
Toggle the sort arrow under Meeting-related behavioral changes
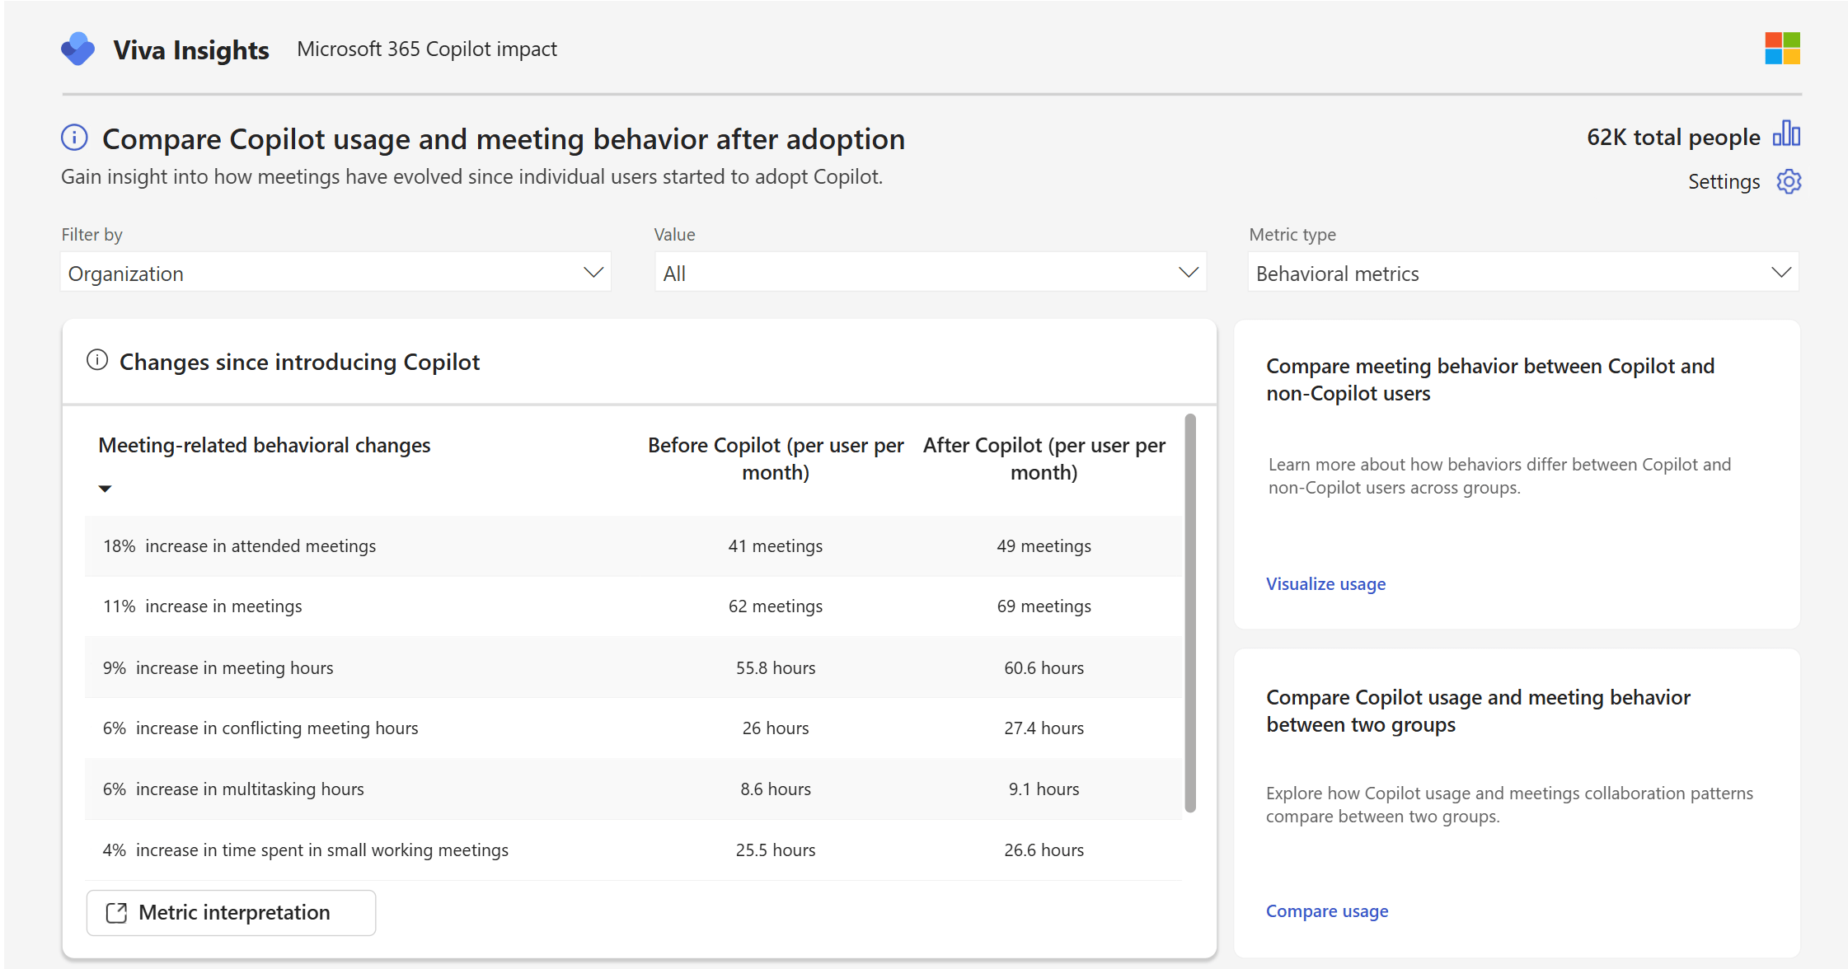tap(105, 488)
